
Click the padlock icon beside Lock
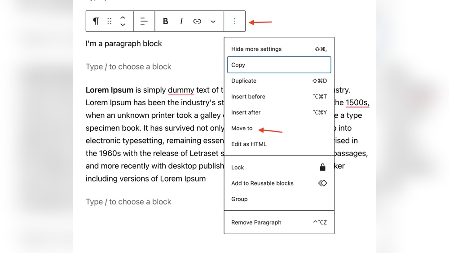322,167
